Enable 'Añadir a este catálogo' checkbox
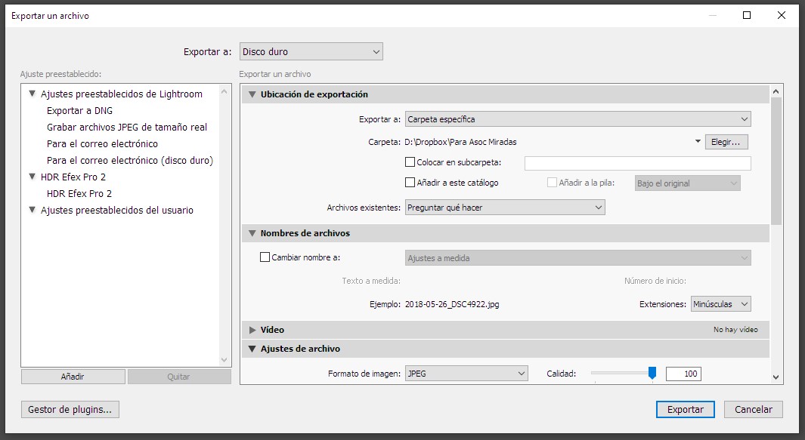Image resolution: width=805 pixels, height=440 pixels. click(x=410, y=183)
